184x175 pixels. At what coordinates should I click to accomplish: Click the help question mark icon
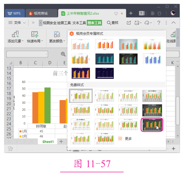(159, 23)
